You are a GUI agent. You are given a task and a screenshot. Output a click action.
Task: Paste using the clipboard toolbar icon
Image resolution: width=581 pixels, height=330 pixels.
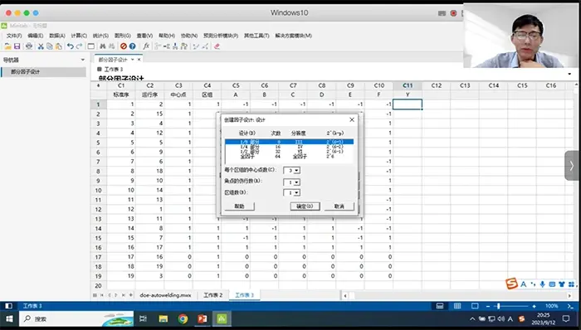pos(59,46)
